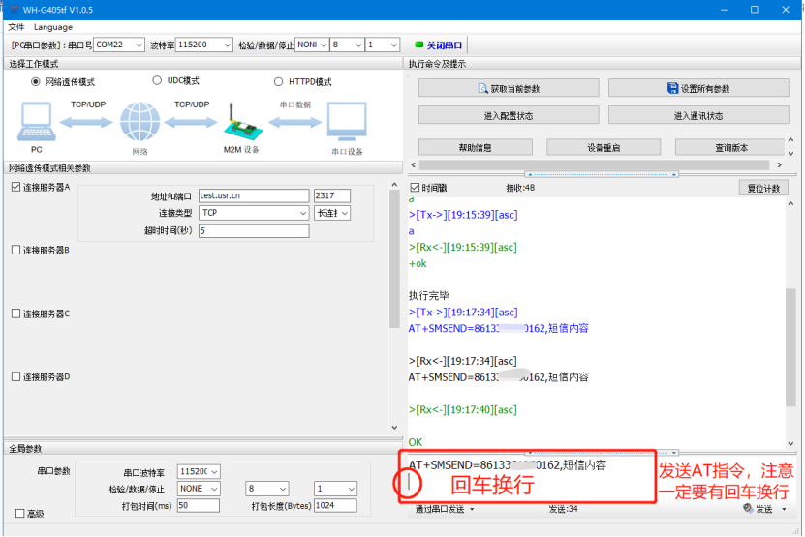The width and height of the screenshot is (805, 537).
Task: Open the 文件 menu
Action: pyautogui.click(x=16, y=27)
